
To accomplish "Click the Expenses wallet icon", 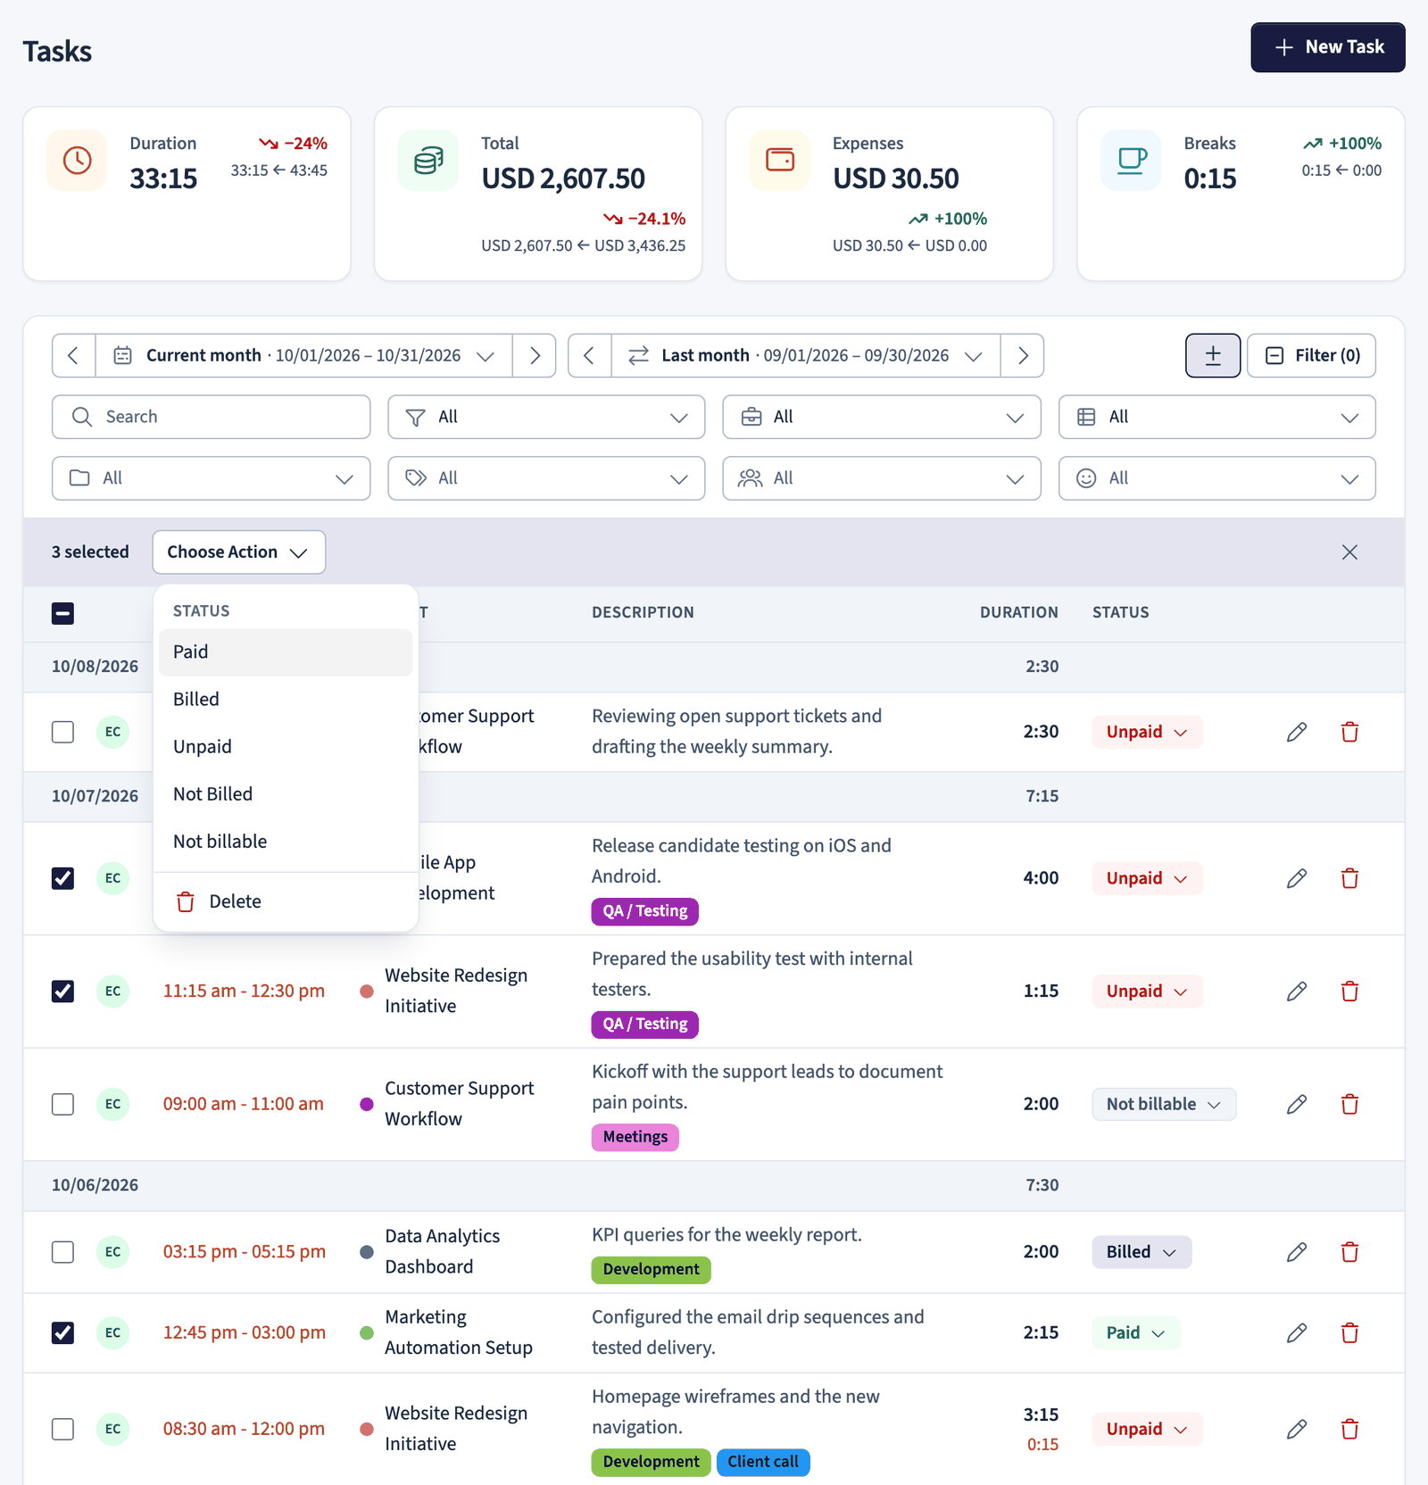I will (x=780, y=161).
